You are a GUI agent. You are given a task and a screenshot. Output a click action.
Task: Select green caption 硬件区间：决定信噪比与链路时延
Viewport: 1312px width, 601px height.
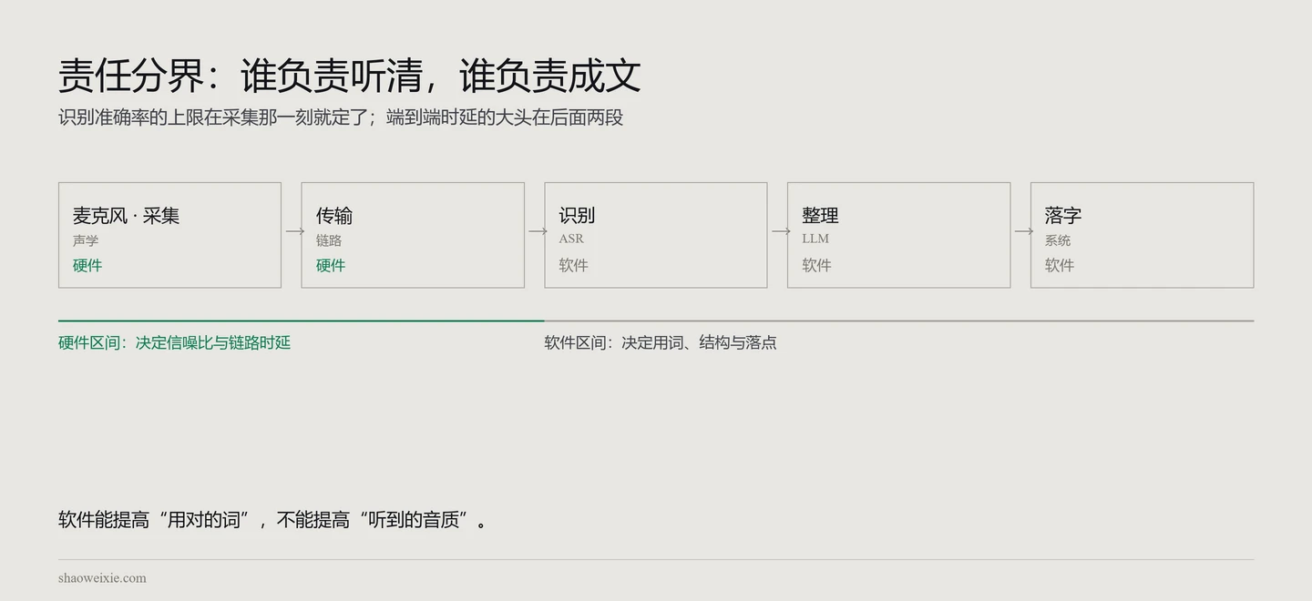point(175,342)
